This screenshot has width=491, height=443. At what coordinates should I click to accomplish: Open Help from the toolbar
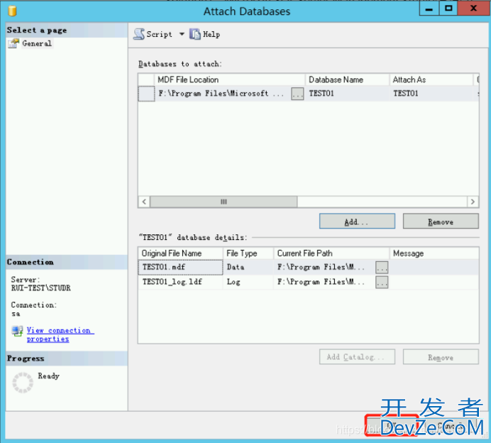[204, 34]
